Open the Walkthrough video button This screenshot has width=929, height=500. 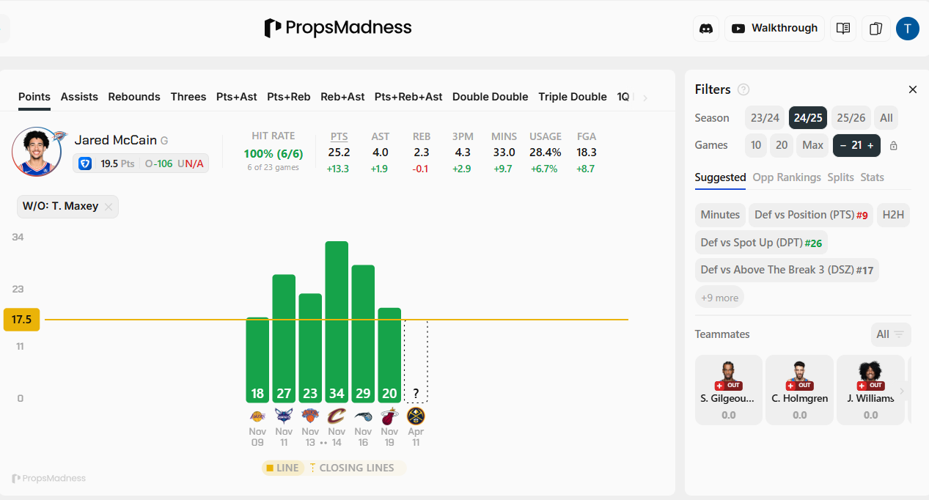[774, 29]
